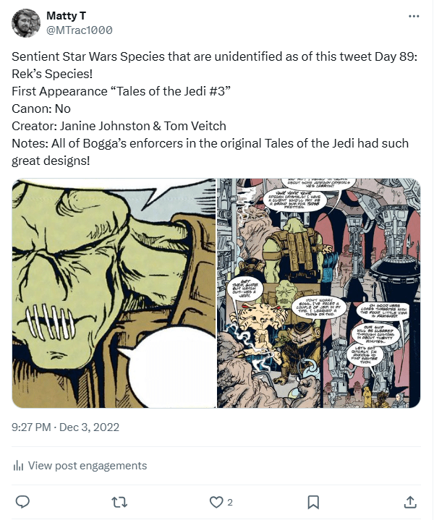Like the post with the heart icon
The height and width of the screenshot is (520, 434).
click(x=216, y=501)
